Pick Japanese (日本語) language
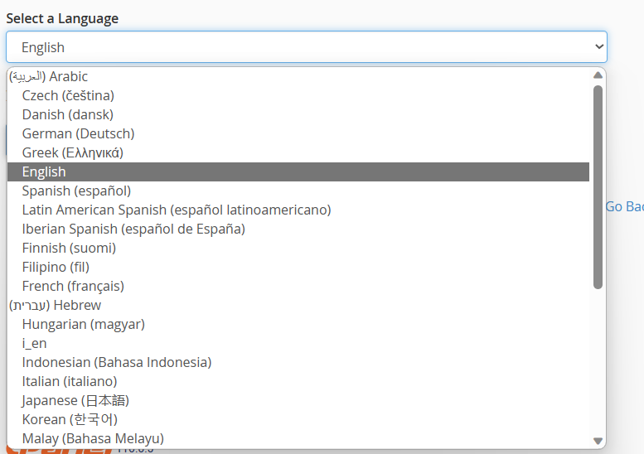Viewport: 644px width, 454px height. (70, 400)
